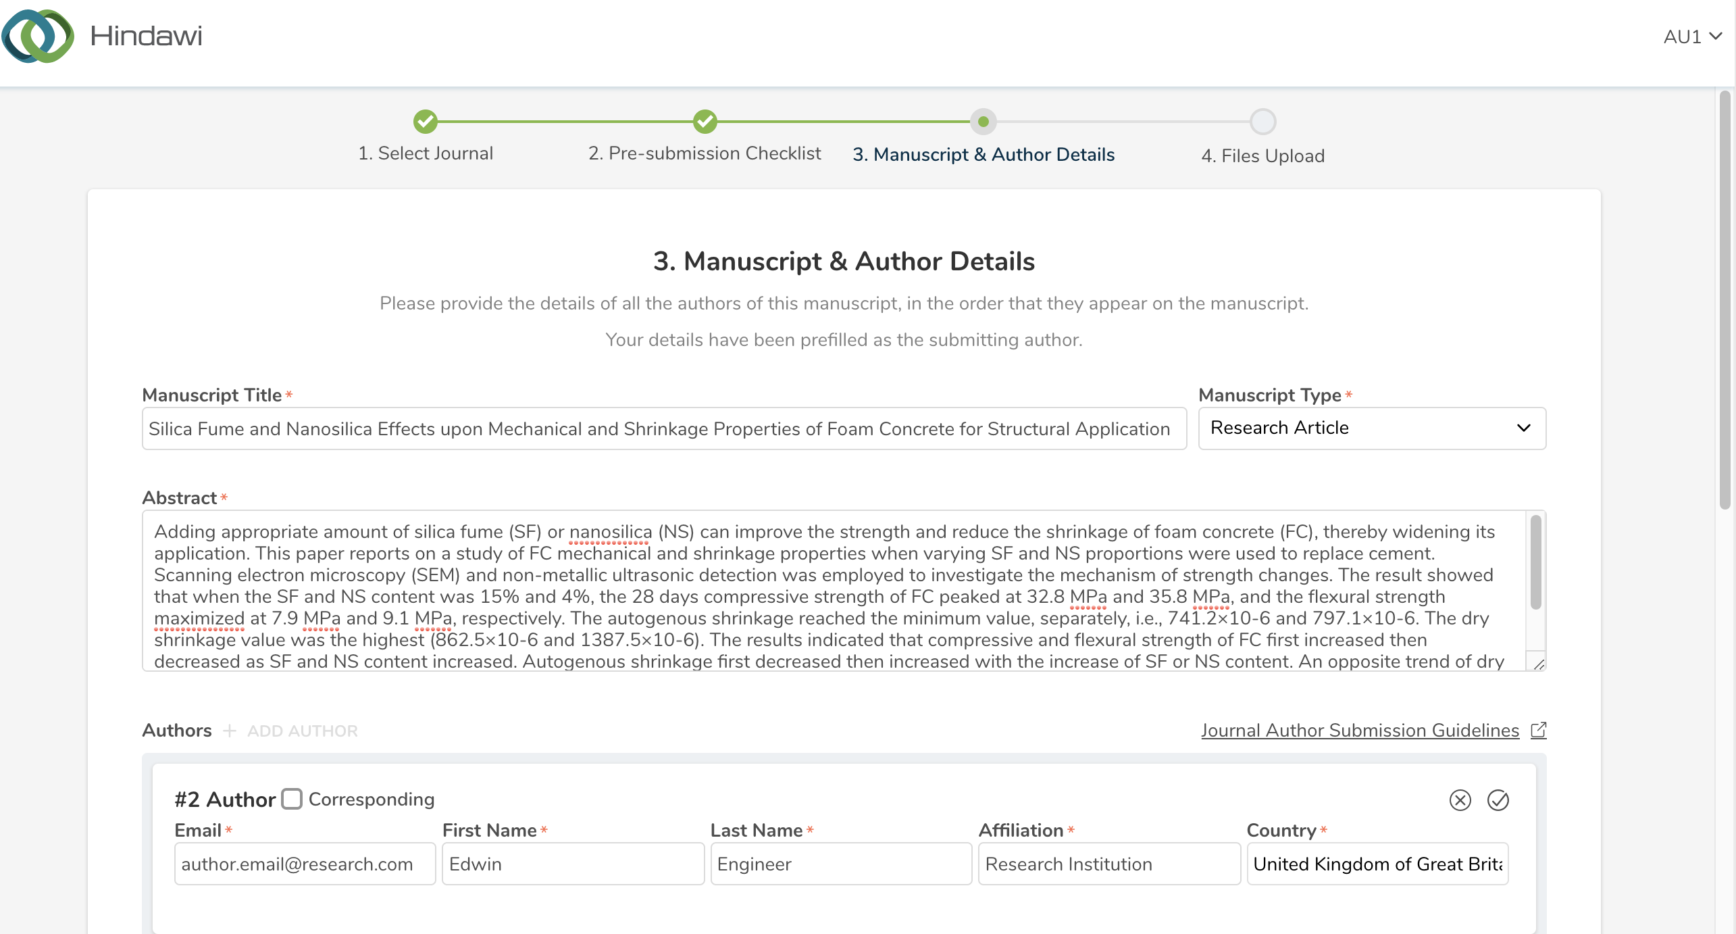This screenshot has height=934, width=1736.
Task: Click the Hindawi brand name text
Action: pyautogui.click(x=146, y=36)
